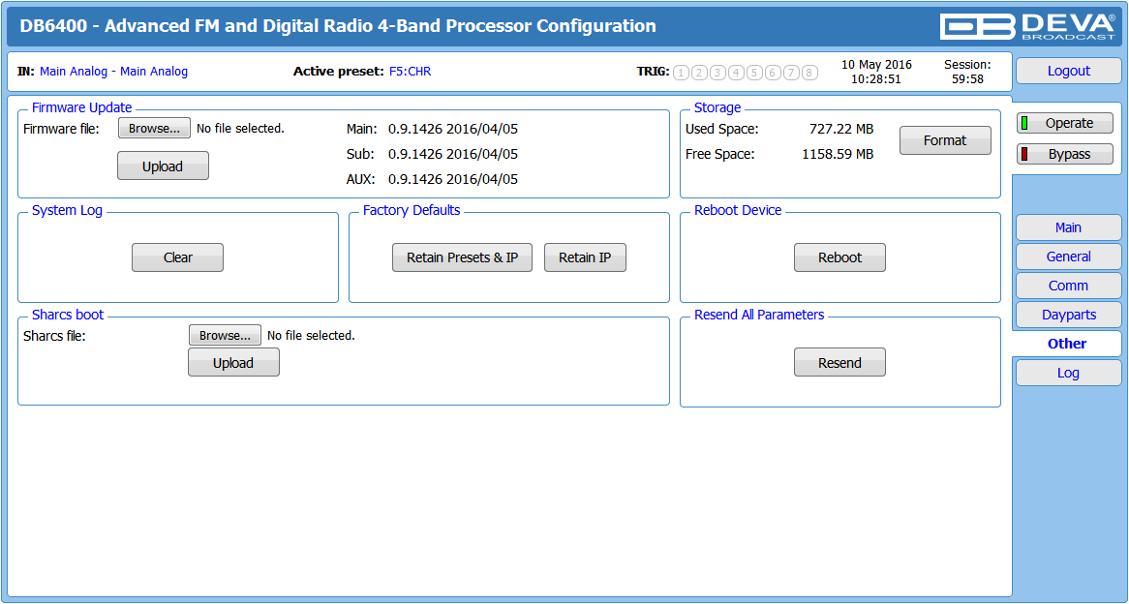1129x604 pixels.
Task: Reboot the device
Action: click(839, 257)
